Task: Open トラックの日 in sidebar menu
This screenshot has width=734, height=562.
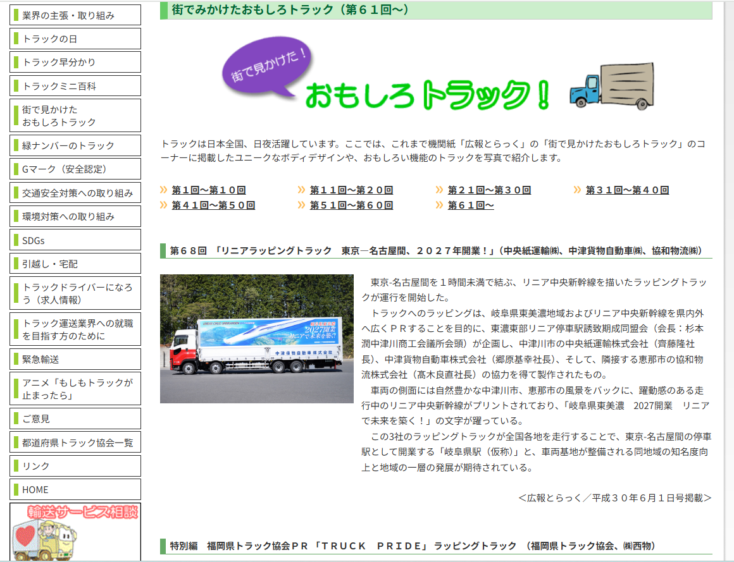Action: tap(75, 39)
